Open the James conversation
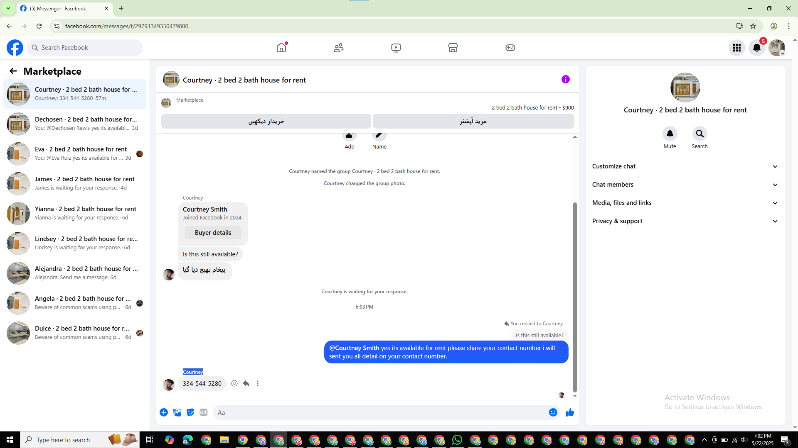 click(x=75, y=184)
